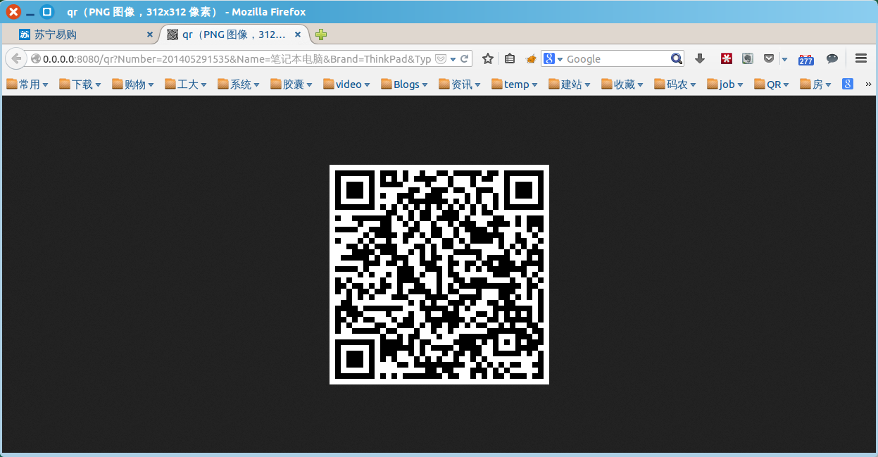Open the QR bookmarks folder

tap(772, 84)
